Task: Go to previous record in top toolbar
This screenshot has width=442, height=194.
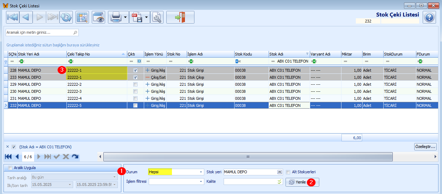Action: tap(26, 17)
